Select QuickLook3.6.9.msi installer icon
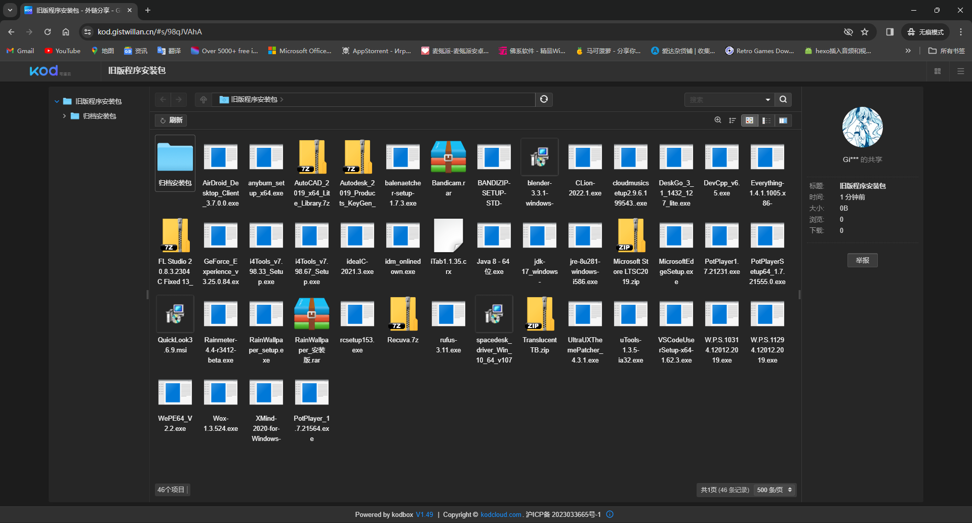Viewport: 972px width, 523px height. (x=175, y=314)
